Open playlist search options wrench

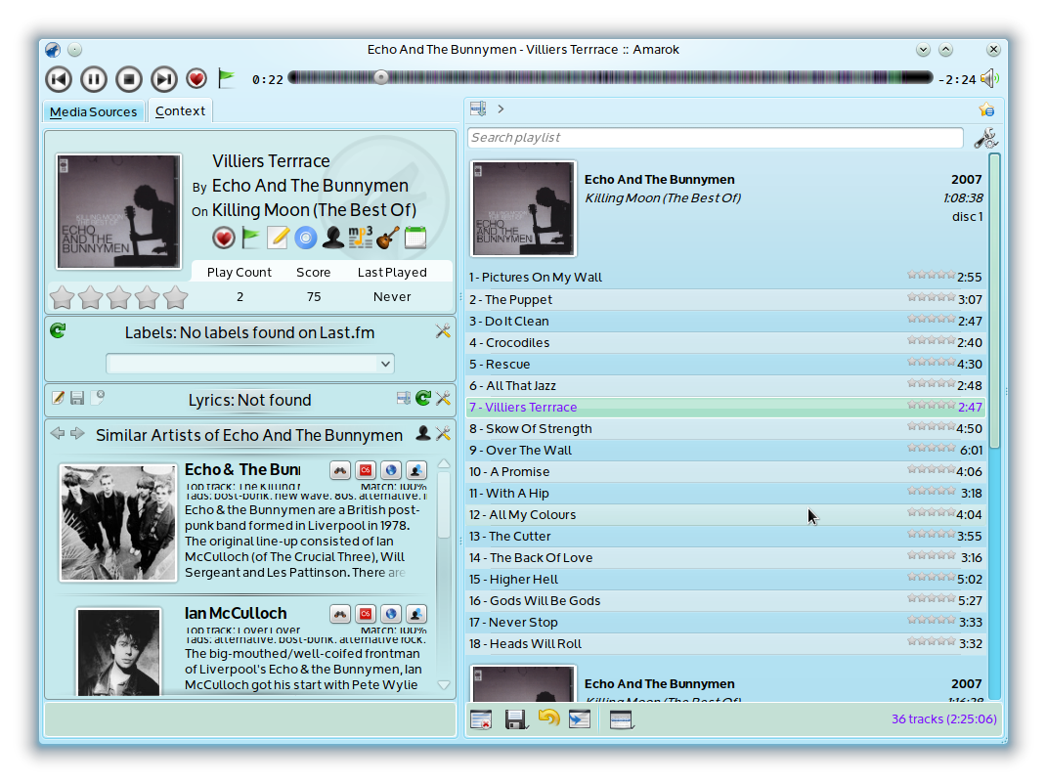point(985,138)
